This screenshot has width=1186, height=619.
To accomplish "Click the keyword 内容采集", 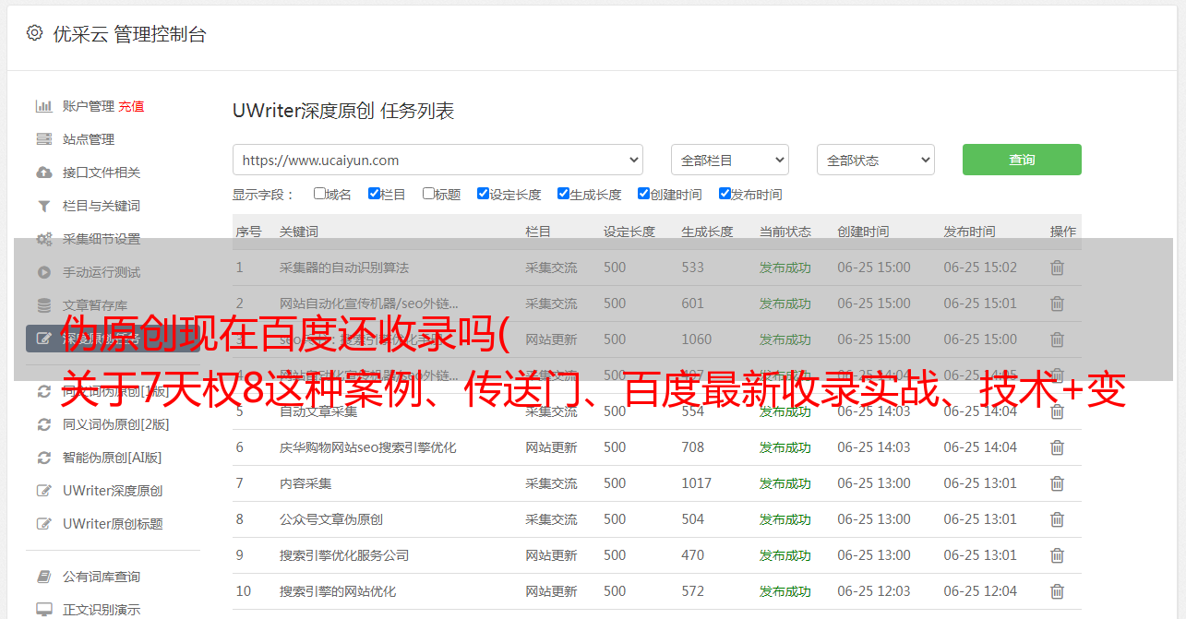I will (x=305, y=483).
